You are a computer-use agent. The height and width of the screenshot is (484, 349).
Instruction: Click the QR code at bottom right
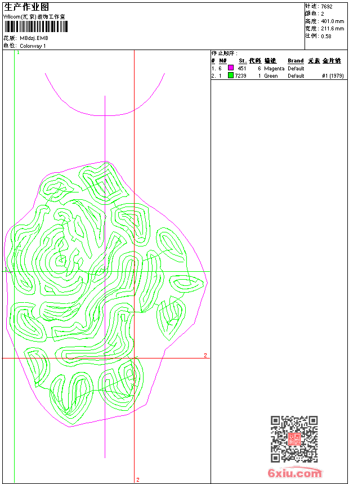294,439
